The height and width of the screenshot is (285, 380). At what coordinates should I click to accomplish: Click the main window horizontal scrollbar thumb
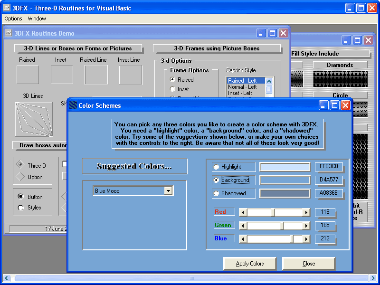pos(191,278)
